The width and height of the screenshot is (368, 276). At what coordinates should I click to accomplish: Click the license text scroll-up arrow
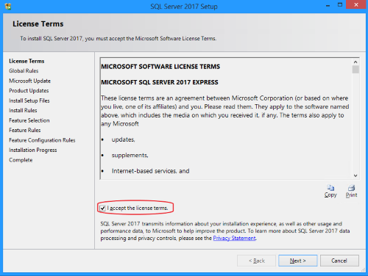355,62
